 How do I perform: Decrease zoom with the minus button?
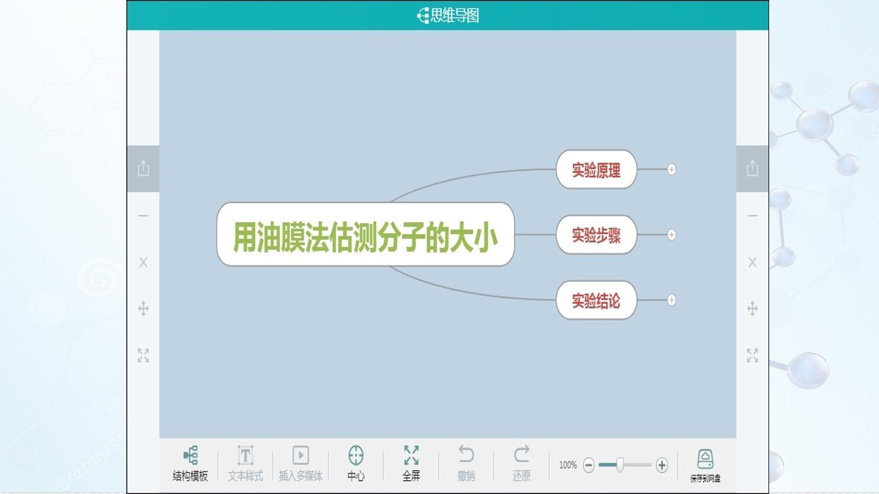[589, 465]
